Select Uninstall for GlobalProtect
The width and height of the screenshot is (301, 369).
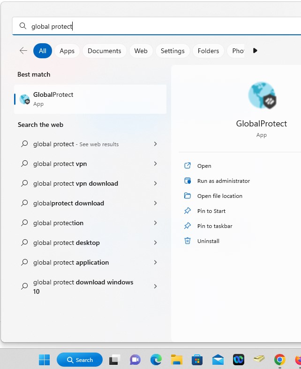point(208,241)
